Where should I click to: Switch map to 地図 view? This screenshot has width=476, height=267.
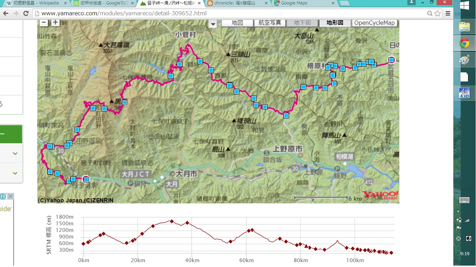(x=237, y=23)
